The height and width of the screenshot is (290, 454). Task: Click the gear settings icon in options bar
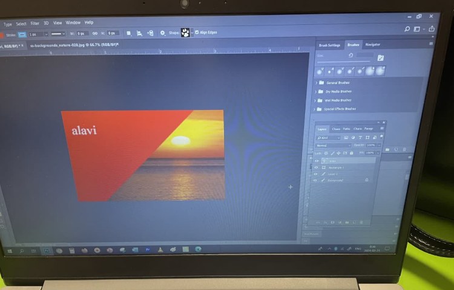coord(163,33)
